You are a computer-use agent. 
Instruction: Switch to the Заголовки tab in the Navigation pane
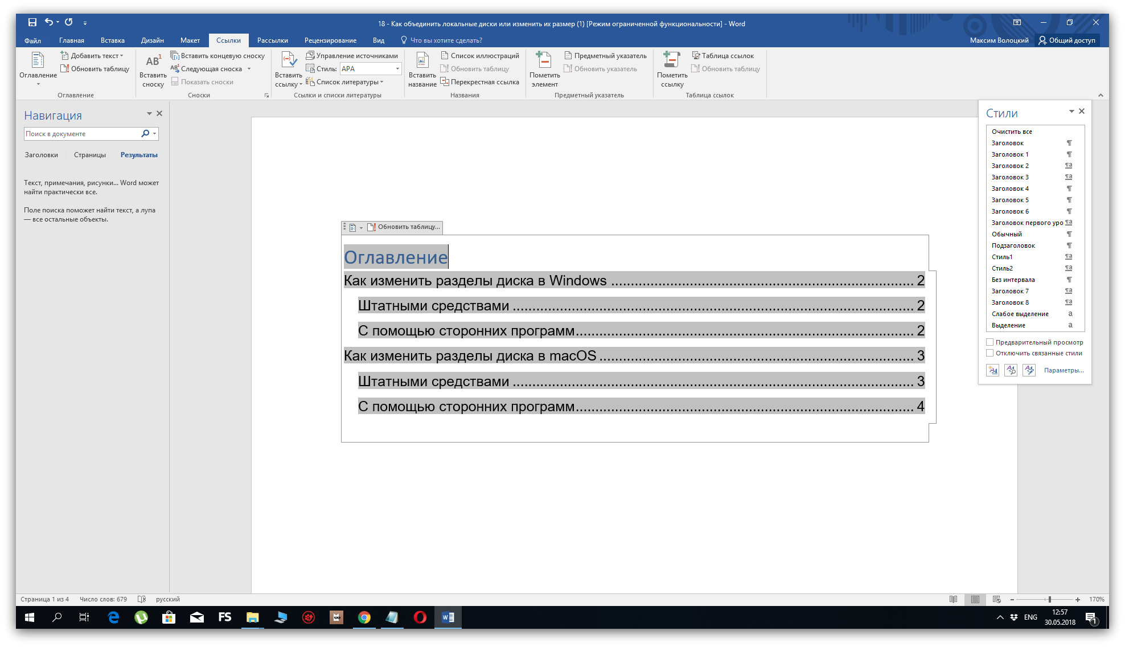click(x=41, y=155)
